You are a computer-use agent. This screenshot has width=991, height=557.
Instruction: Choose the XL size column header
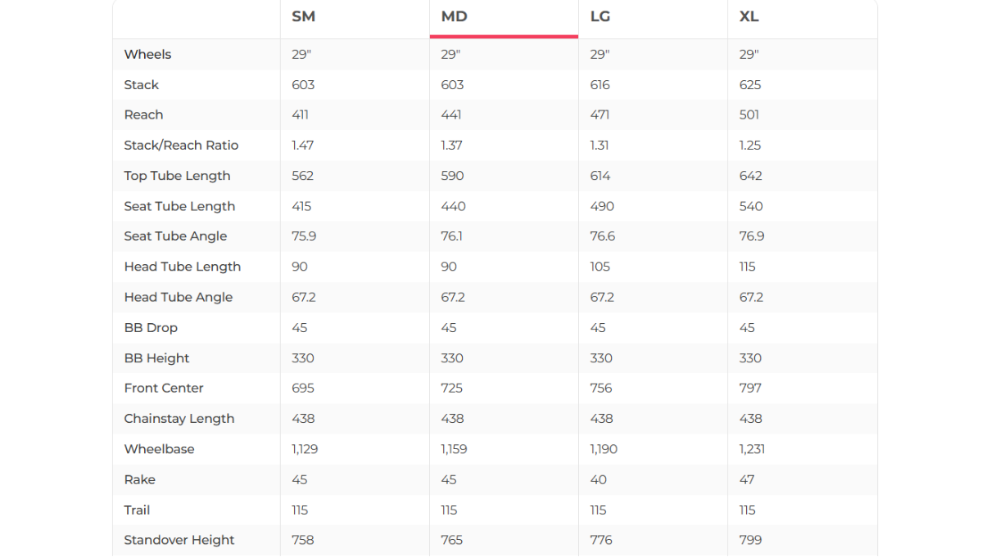tap(749, 16)
